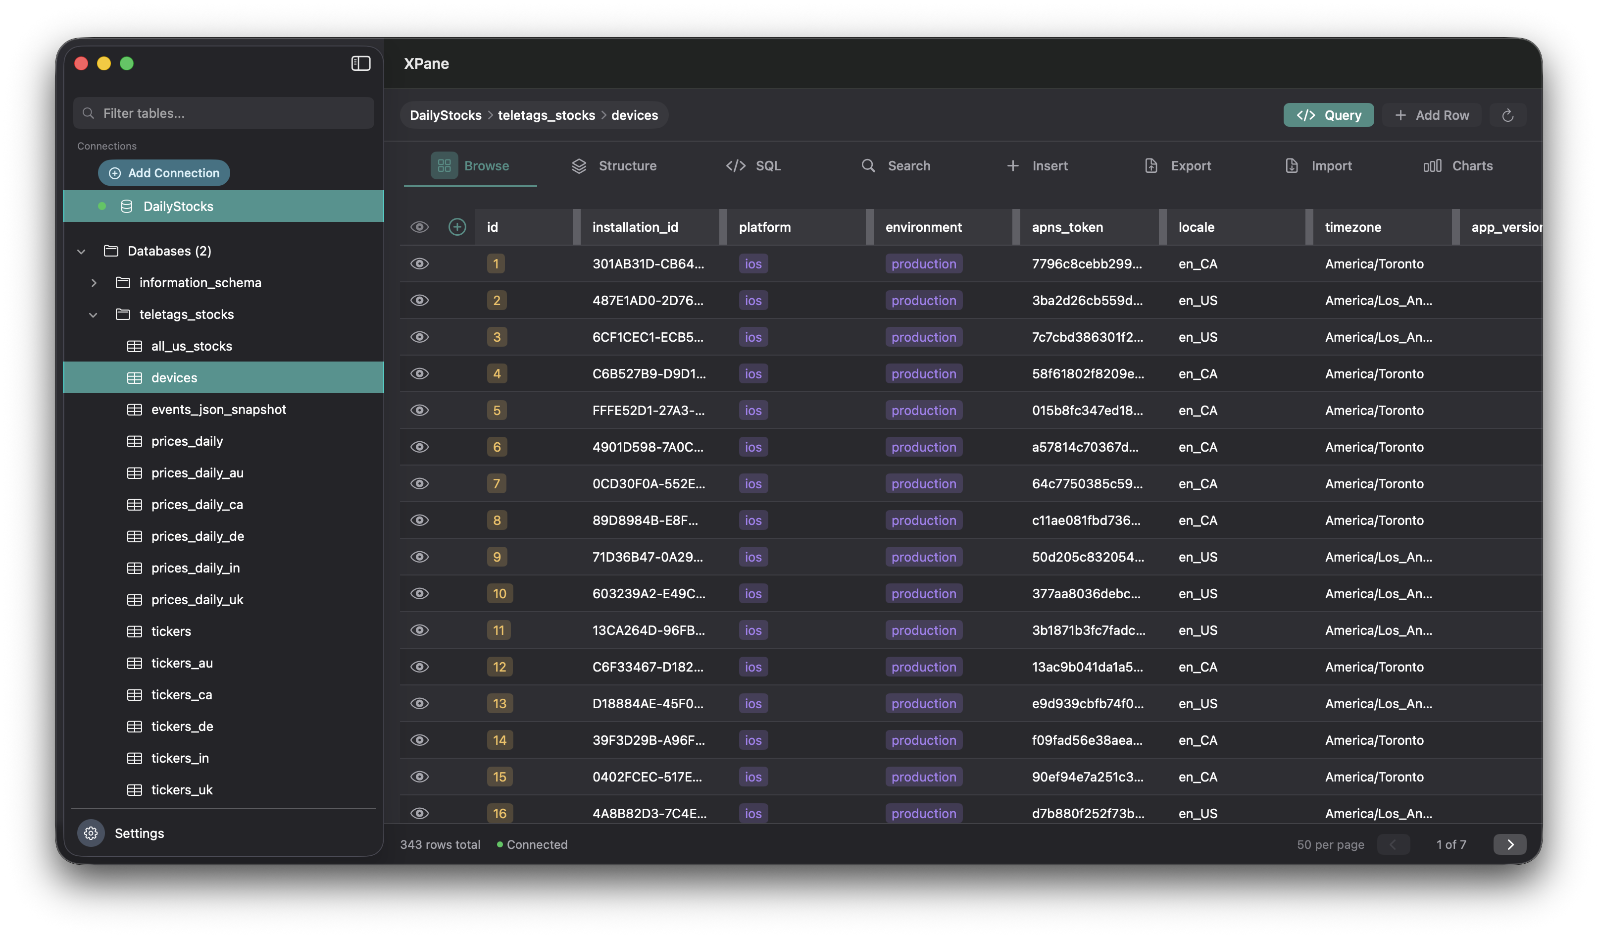Click the 343 rows total status text
This screenshot has height=938, width=1598.
tap(440, 844)
